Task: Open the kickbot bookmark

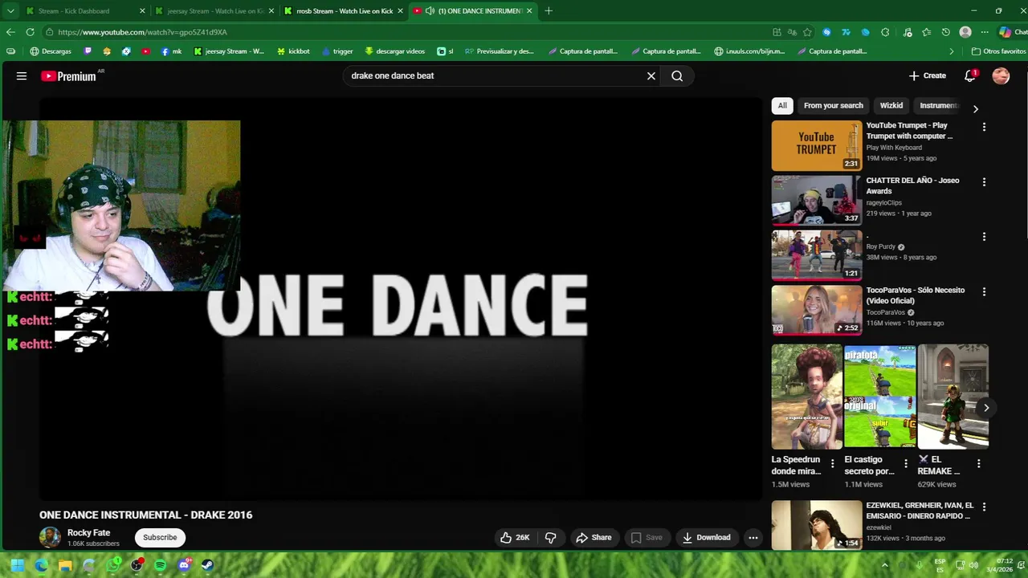Action: (293, 51)
